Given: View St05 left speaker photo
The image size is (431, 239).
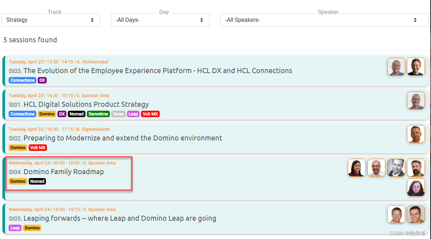Looking at the screenshot, I should [x=396, y=214].
